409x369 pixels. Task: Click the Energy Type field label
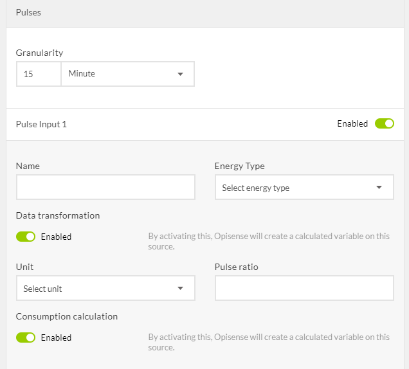239,166
